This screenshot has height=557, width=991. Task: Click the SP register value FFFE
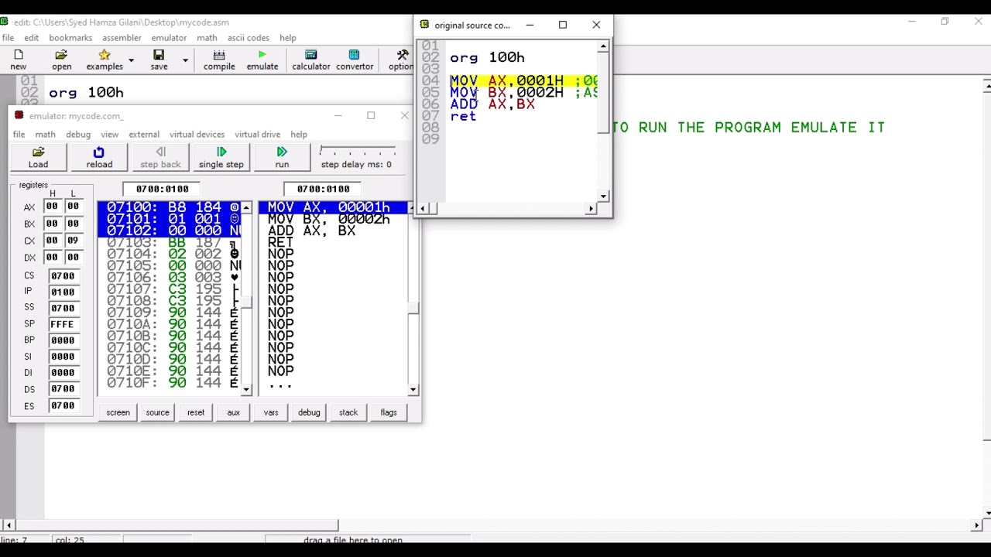[63, 325]
